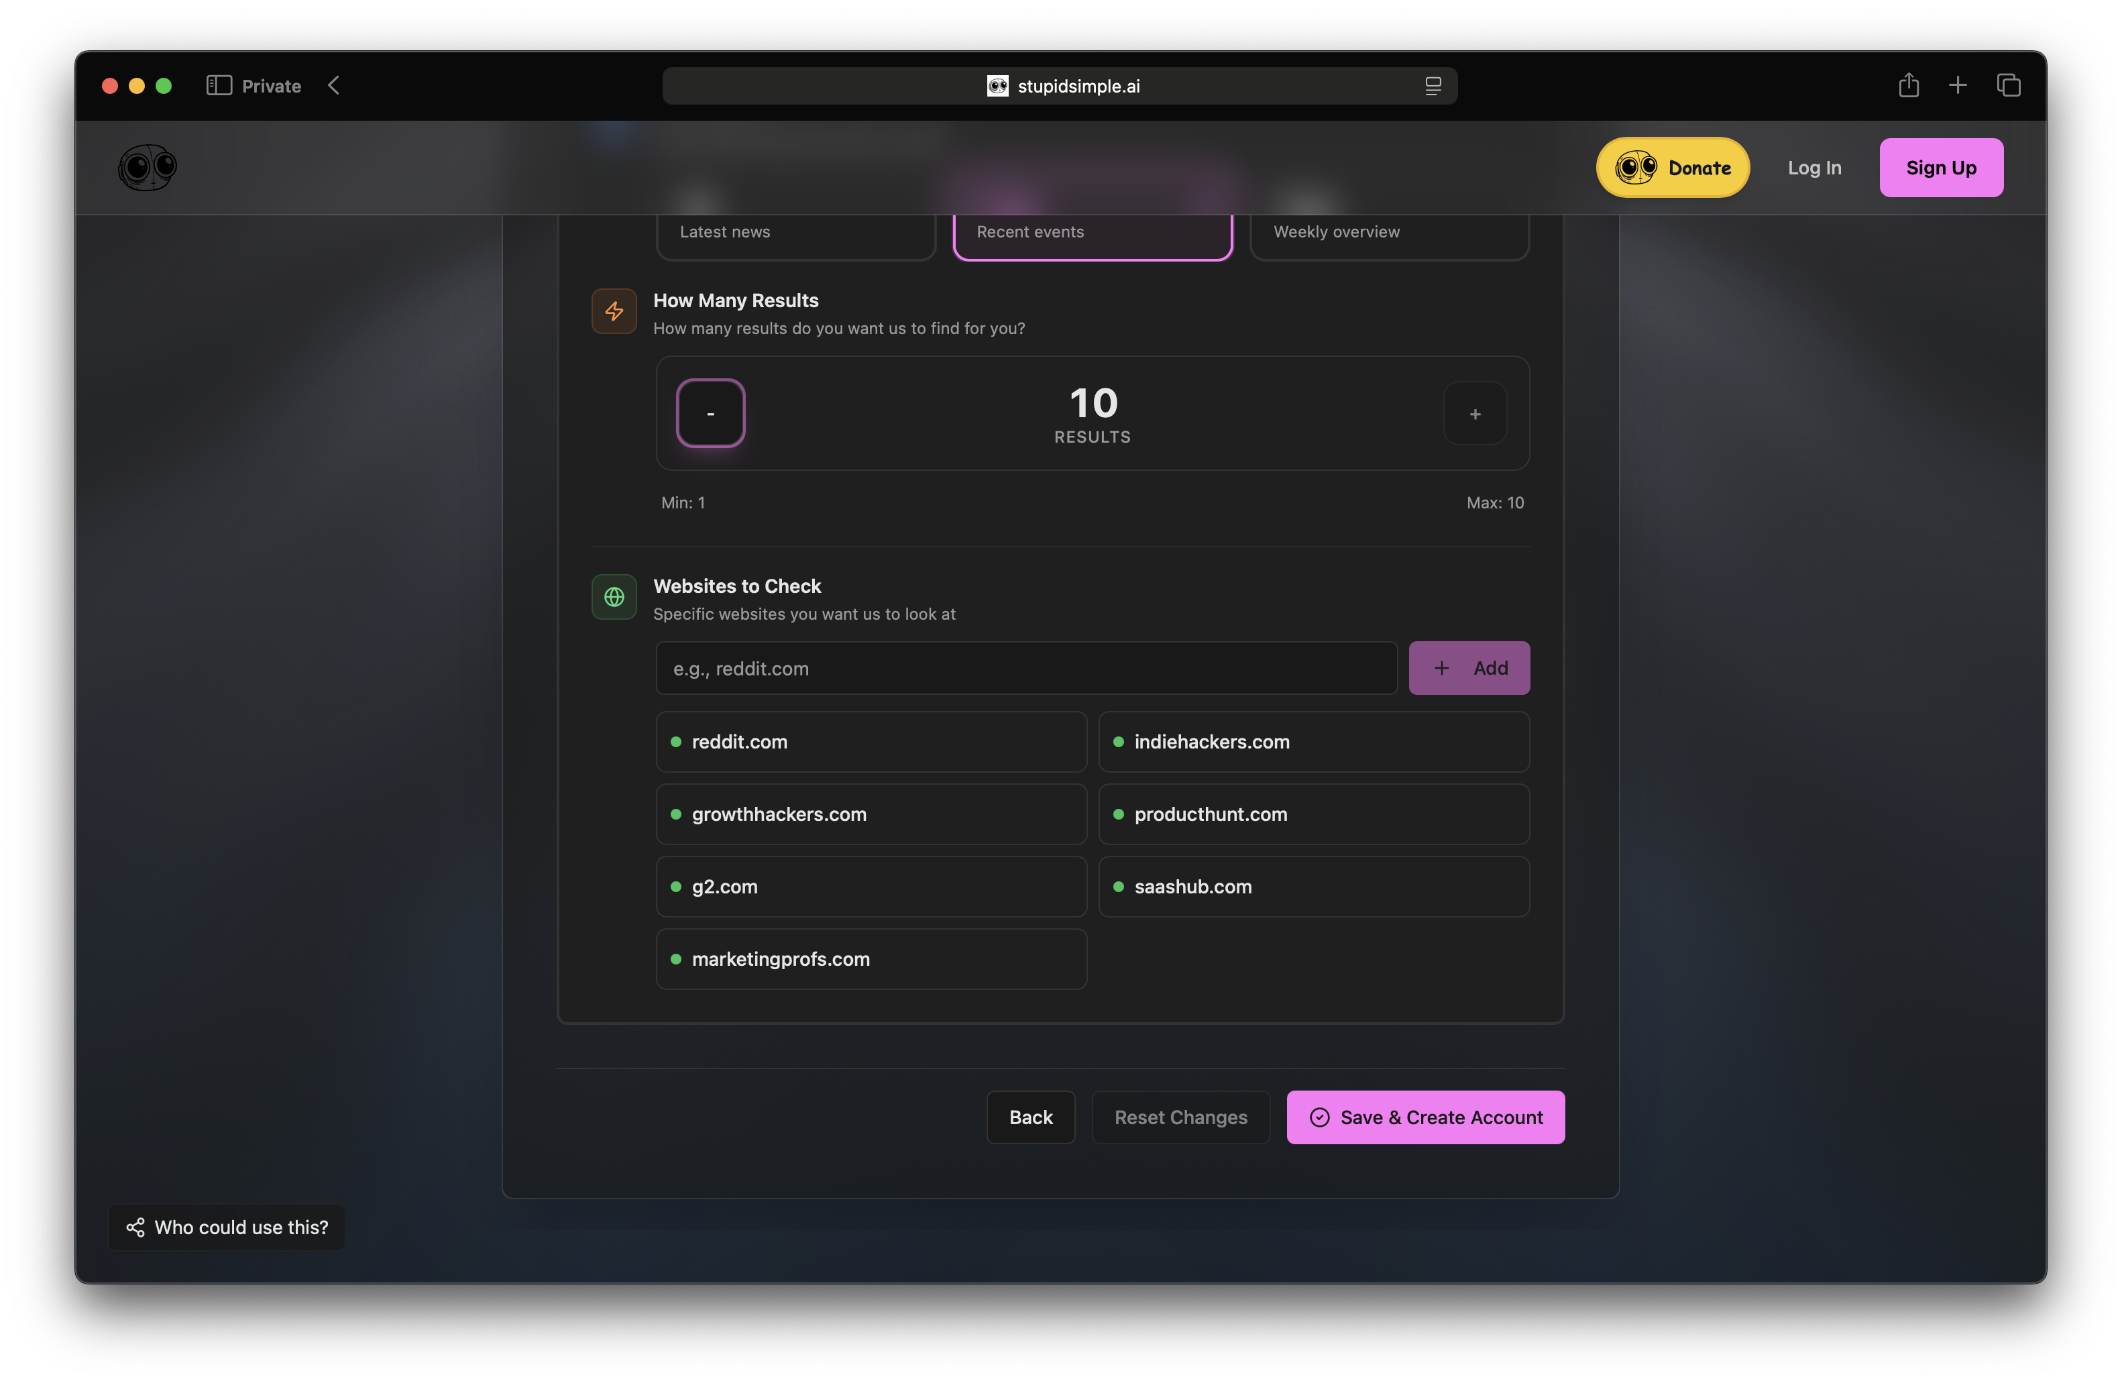Open Who could use this? panel
Viewport: 2122px width, 1383px height.
pos(227,1227)
